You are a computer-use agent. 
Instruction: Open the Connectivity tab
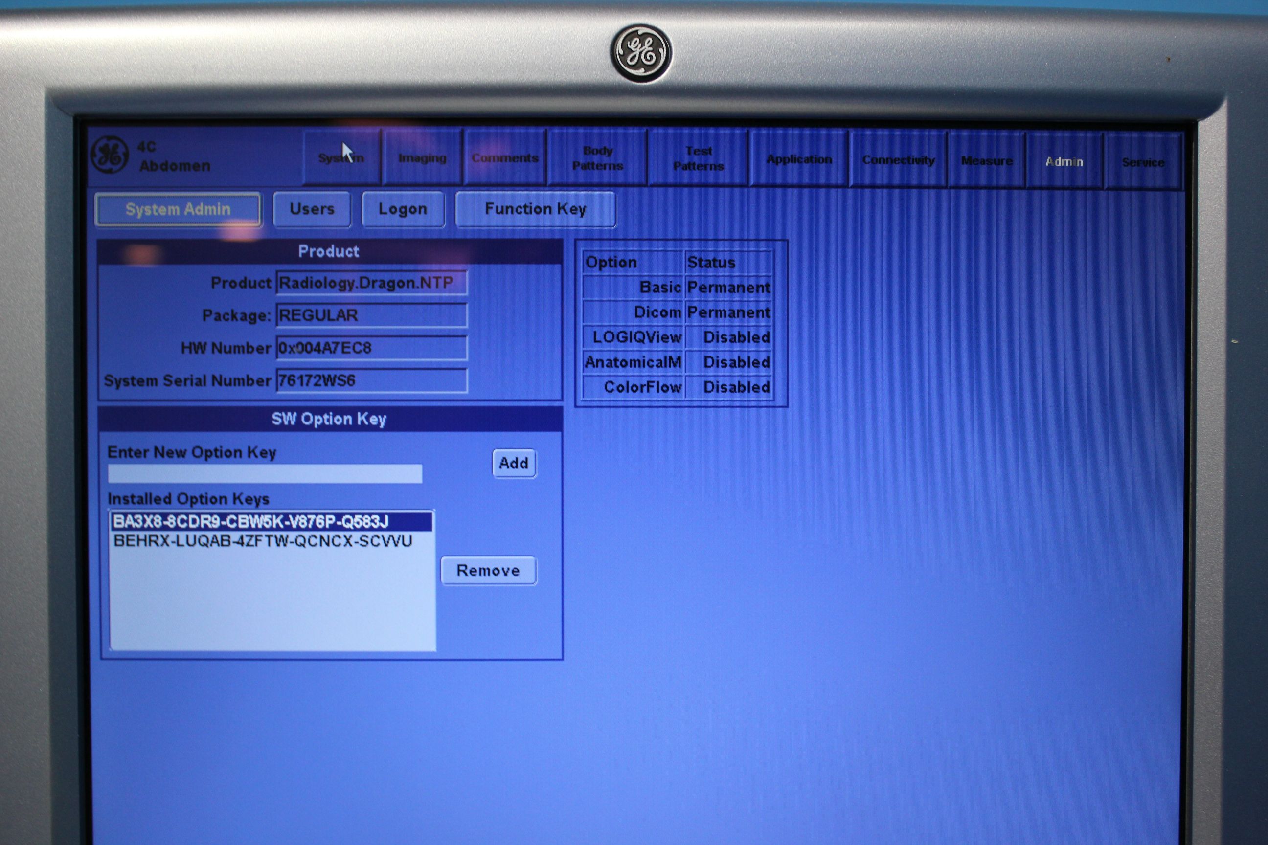[x=898, y=159]
